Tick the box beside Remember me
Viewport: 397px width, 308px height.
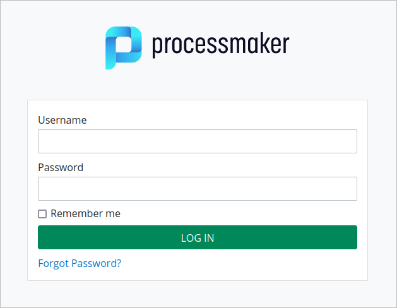pyautogui.click(x=42, y=214)
